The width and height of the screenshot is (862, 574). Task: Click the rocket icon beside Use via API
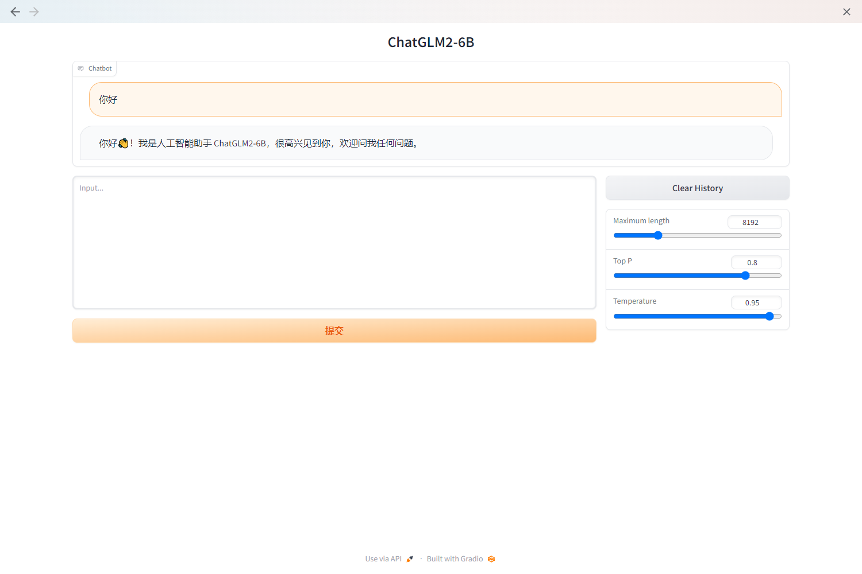point(410,559)
